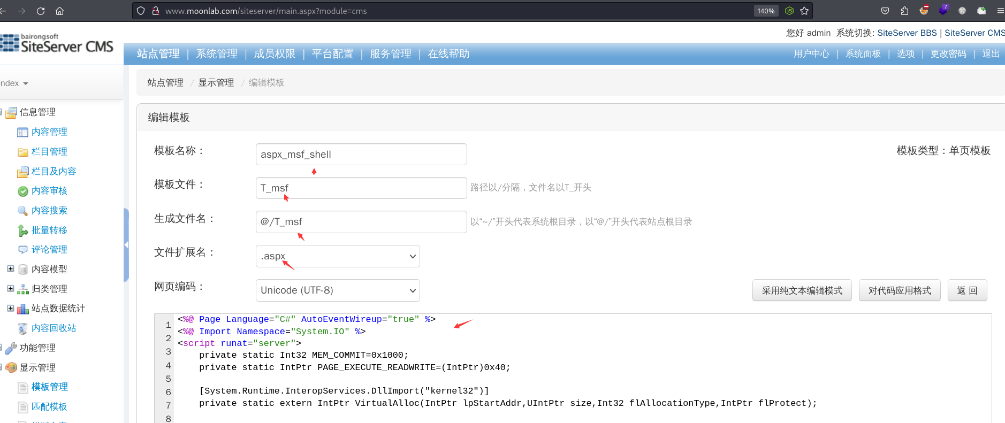1005x423 pixels.
Task: Go to browser home page icon
Action: [x=60, y=11]
